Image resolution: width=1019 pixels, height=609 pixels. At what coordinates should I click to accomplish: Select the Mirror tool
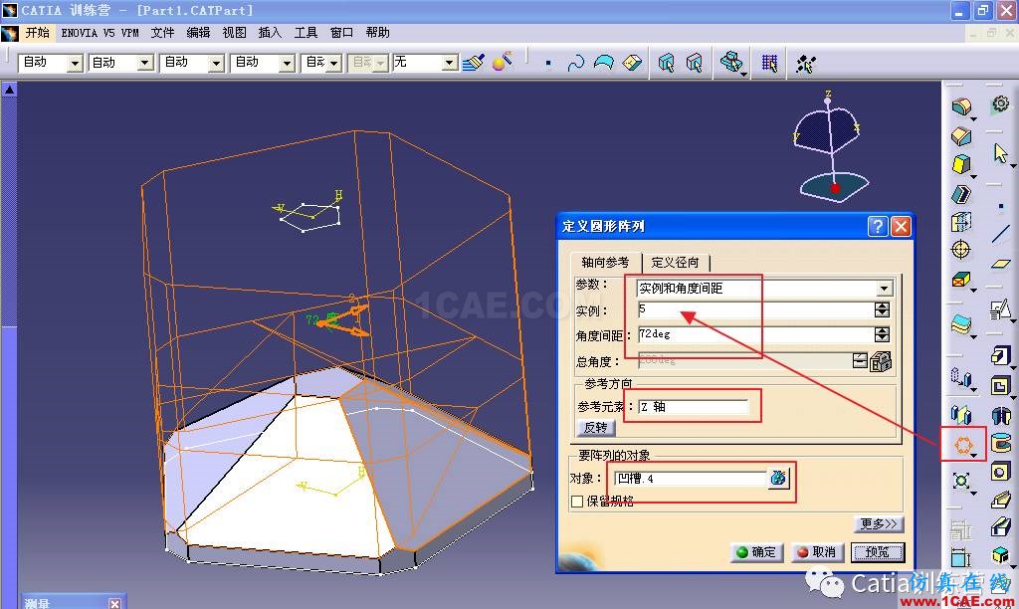[961, 414]
